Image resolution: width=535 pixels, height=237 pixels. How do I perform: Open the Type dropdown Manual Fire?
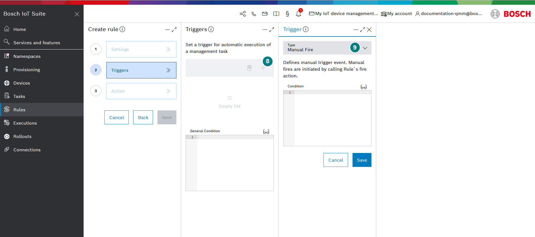(x=327, y=48)
